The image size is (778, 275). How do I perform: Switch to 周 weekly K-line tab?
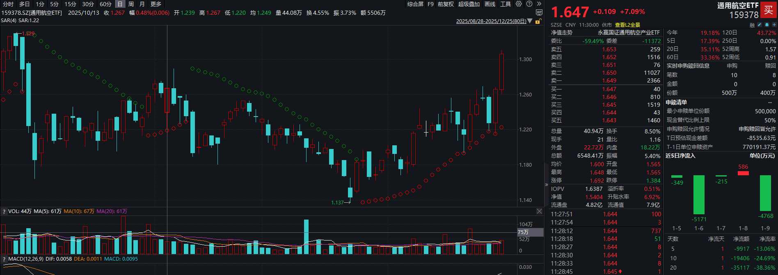[131, 4]
